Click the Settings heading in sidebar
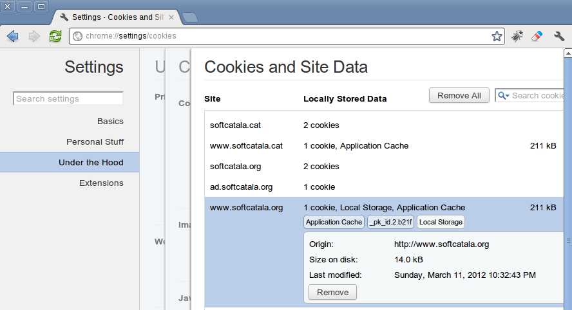This screenshot has height=310, width=572. pos(94,67)
